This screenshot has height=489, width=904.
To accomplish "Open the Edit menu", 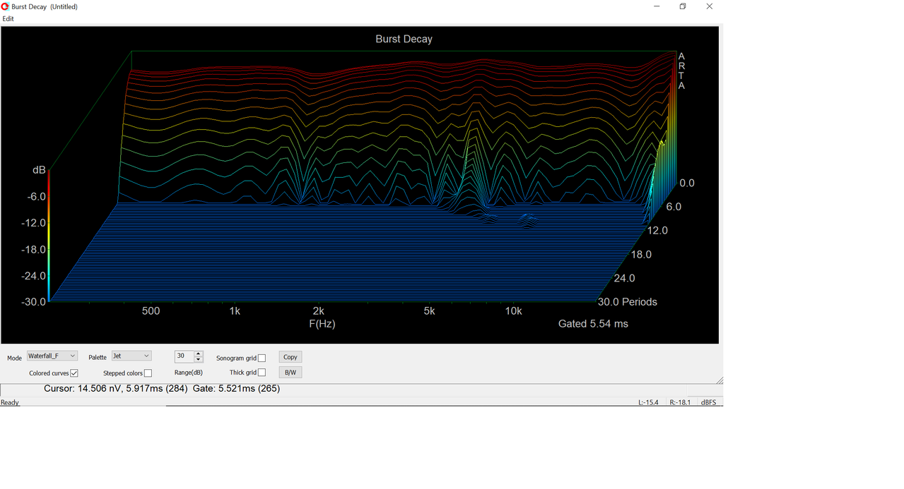I will (x=8, y=19).
